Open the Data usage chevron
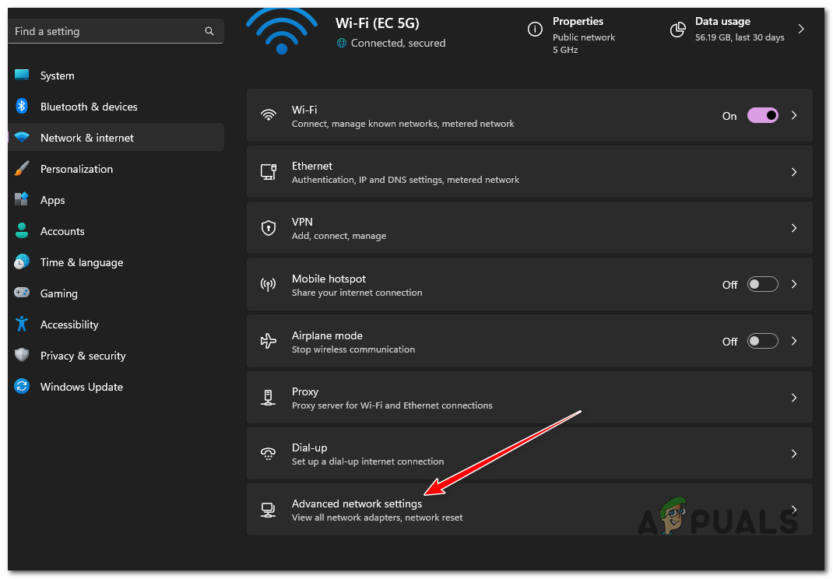This screenshot has height=579, width=833. 801,30
